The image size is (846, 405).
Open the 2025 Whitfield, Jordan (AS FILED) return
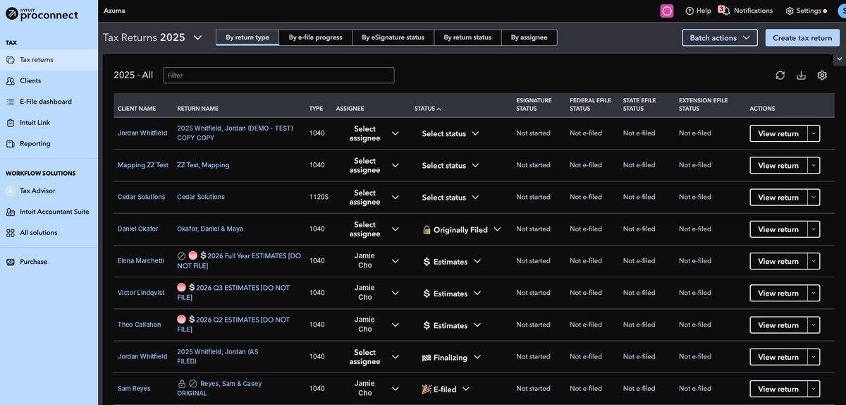pyautogui.click(x=218, y=356)
